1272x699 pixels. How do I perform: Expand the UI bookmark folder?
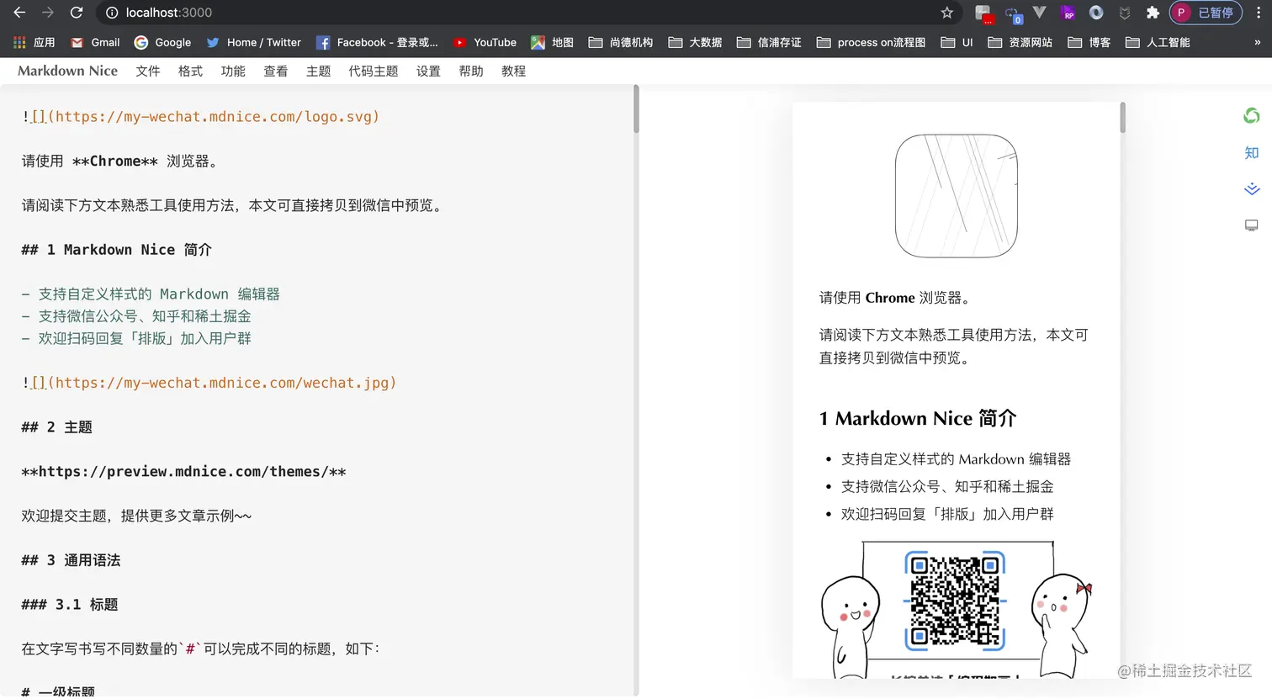[957, 42]
